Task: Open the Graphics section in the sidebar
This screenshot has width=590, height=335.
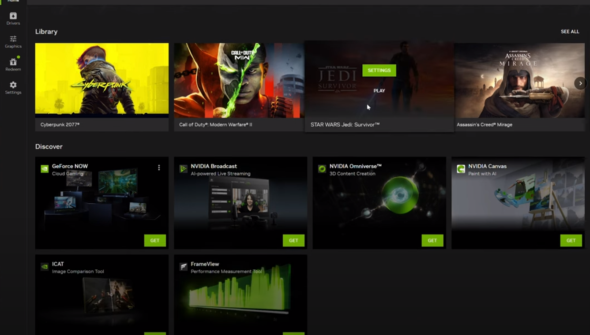Action: pyautogui.click(x=13, y=42)
